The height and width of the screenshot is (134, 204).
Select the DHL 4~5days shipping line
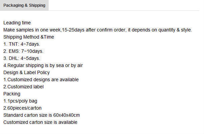(22, 58)
